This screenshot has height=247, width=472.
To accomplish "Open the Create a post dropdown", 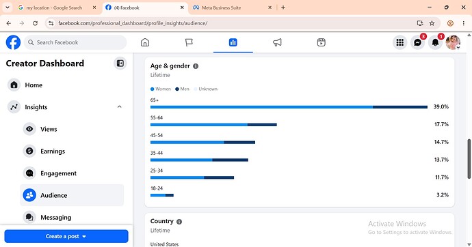I will [x=66, y=236].
